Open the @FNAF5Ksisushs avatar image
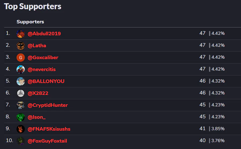The image size is (241, 149). pos(21,129)
